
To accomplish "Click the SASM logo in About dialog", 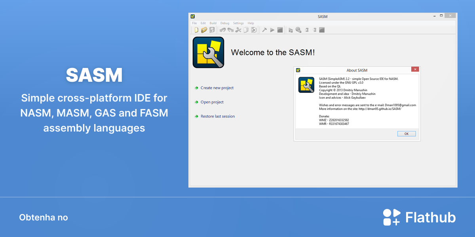I will [x=306, y=85].
